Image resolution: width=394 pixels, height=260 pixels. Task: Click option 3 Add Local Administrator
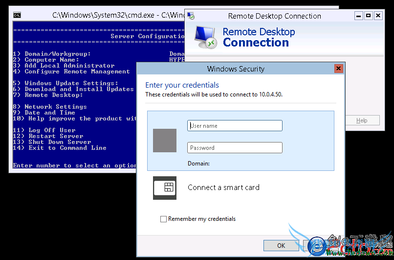pyautogui.click(x=64, y=66)
